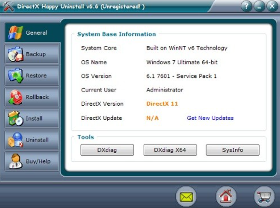Open the Install tab
The height and width of the screenshot is (208, 280).
[32, 119]
